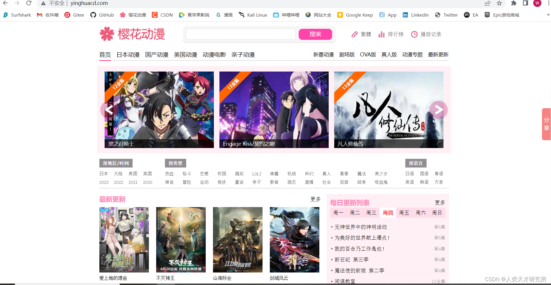Open the Google Keep bookmark
The width and height of the screenshot is (551, 285).
355,15
